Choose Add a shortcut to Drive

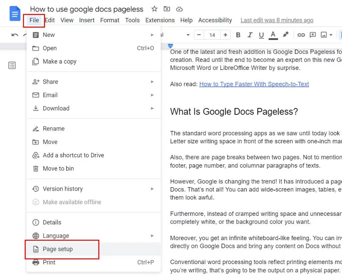pos(93,155)
